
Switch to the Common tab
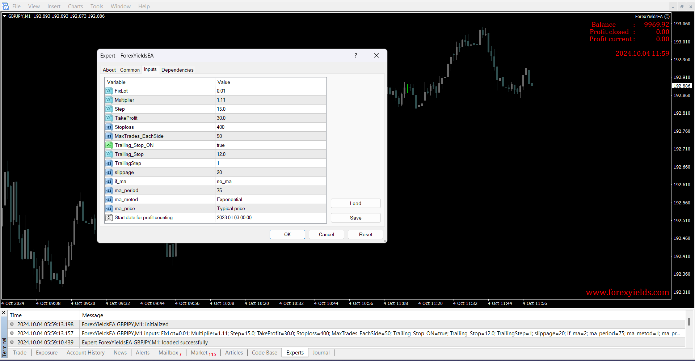coord(130,70)
